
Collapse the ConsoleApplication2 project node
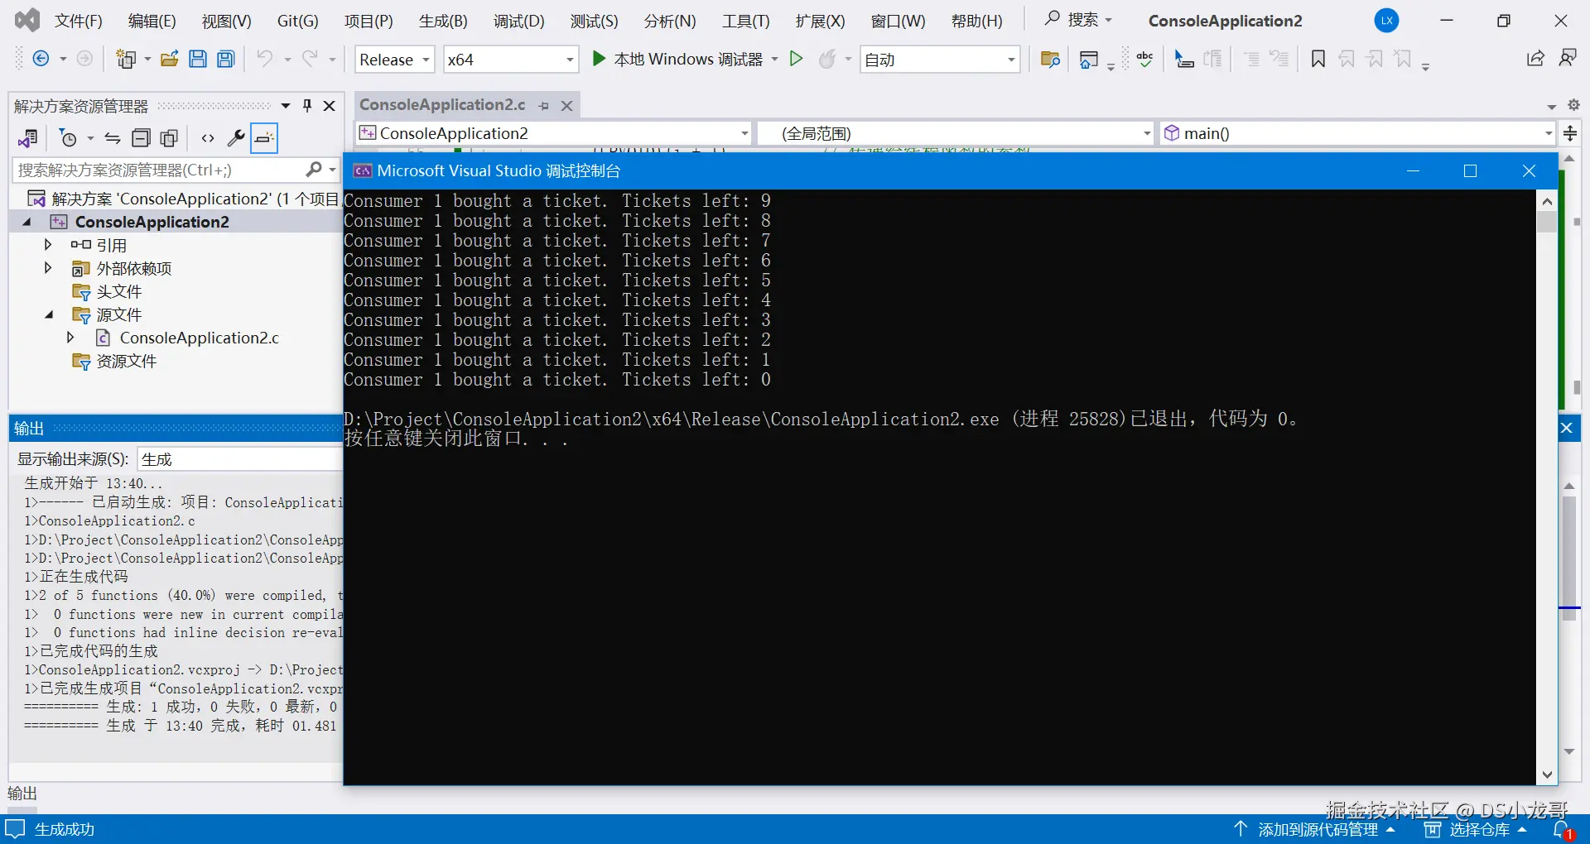26,222
